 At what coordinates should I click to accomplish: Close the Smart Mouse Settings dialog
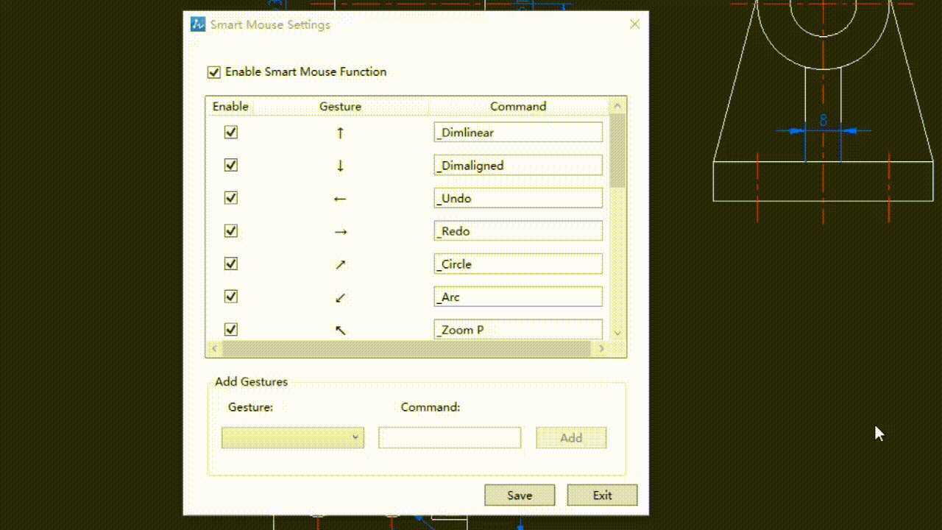(x=634, y=24)
